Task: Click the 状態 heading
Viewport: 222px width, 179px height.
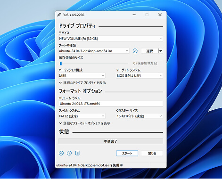Action: [64, 131]
